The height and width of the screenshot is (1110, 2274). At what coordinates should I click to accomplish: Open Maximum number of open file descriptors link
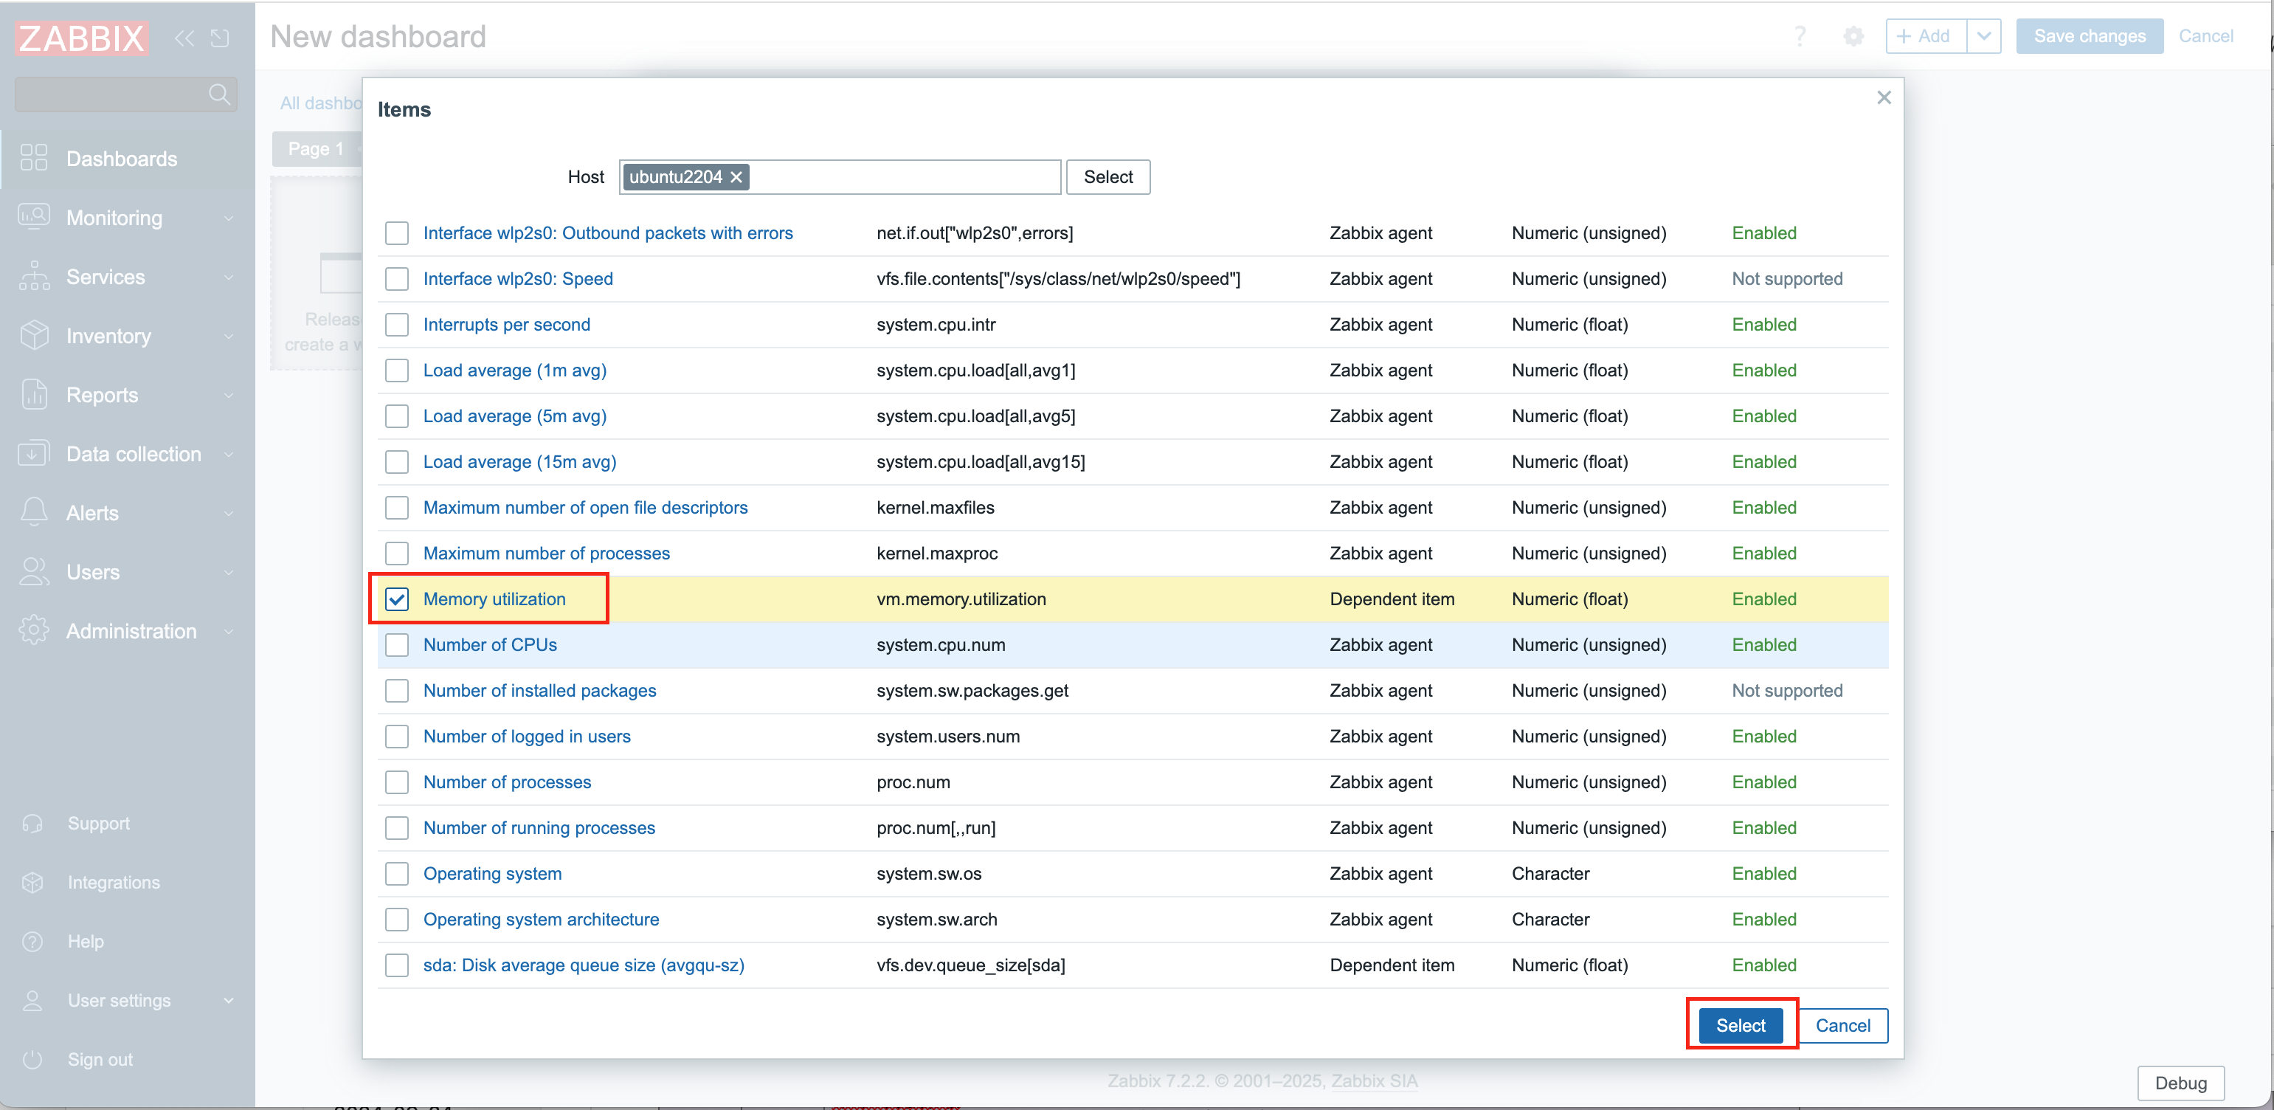coord(585,508)
